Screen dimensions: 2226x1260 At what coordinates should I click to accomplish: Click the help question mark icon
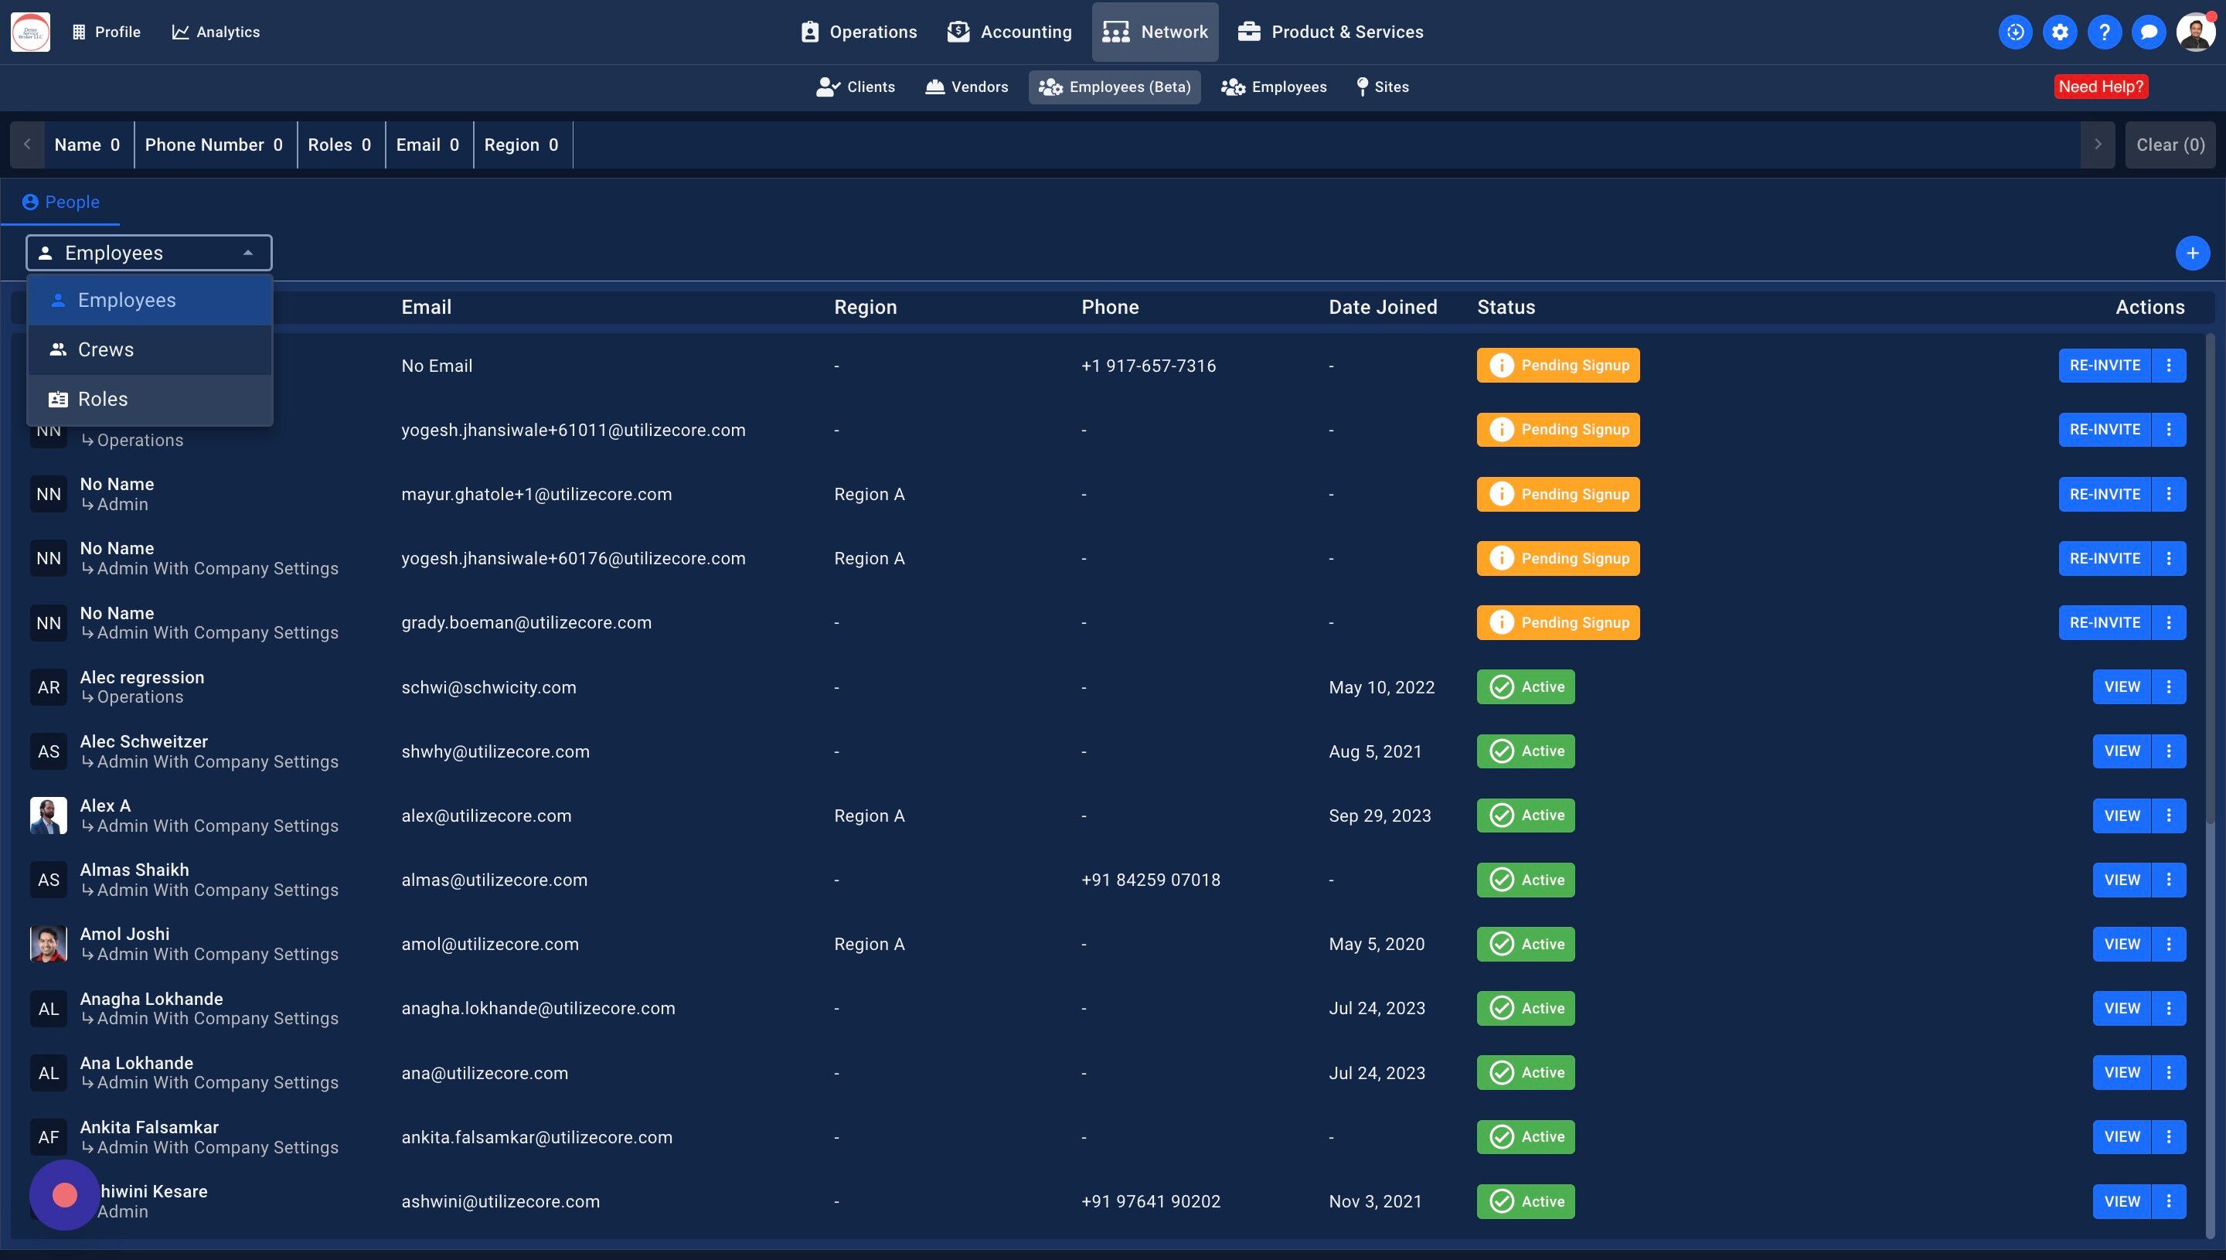[2104, 32]
